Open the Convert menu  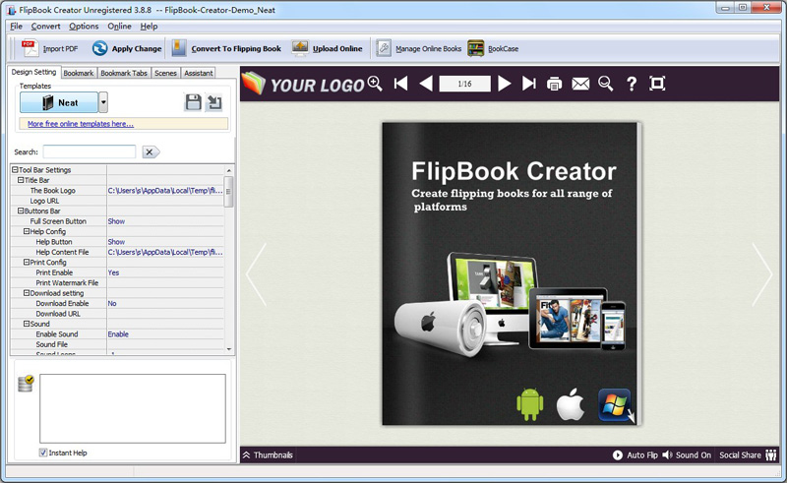click(45, 27)
